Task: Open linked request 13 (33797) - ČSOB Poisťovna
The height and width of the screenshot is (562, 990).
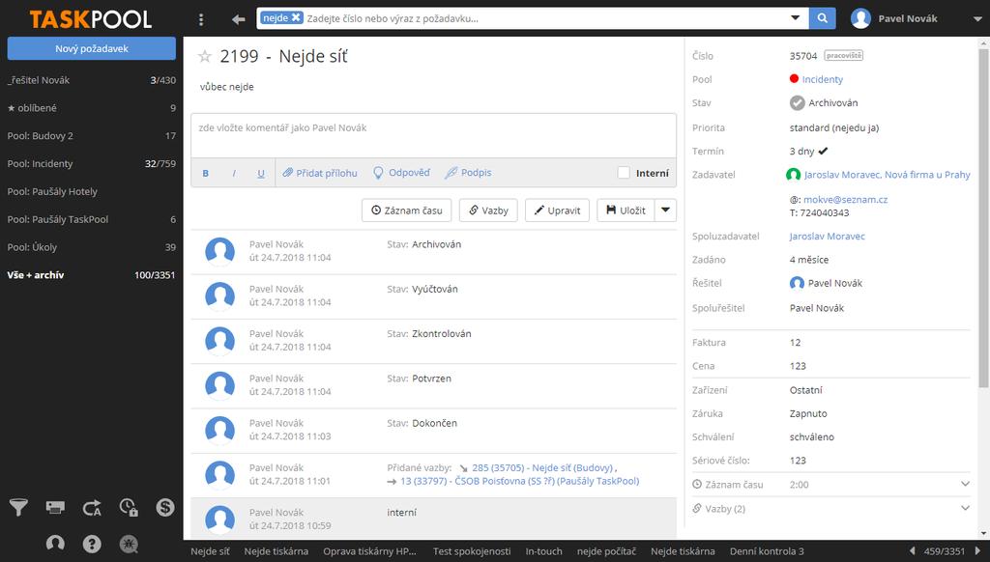Action: pyautogui.click(x=519, y=481)
